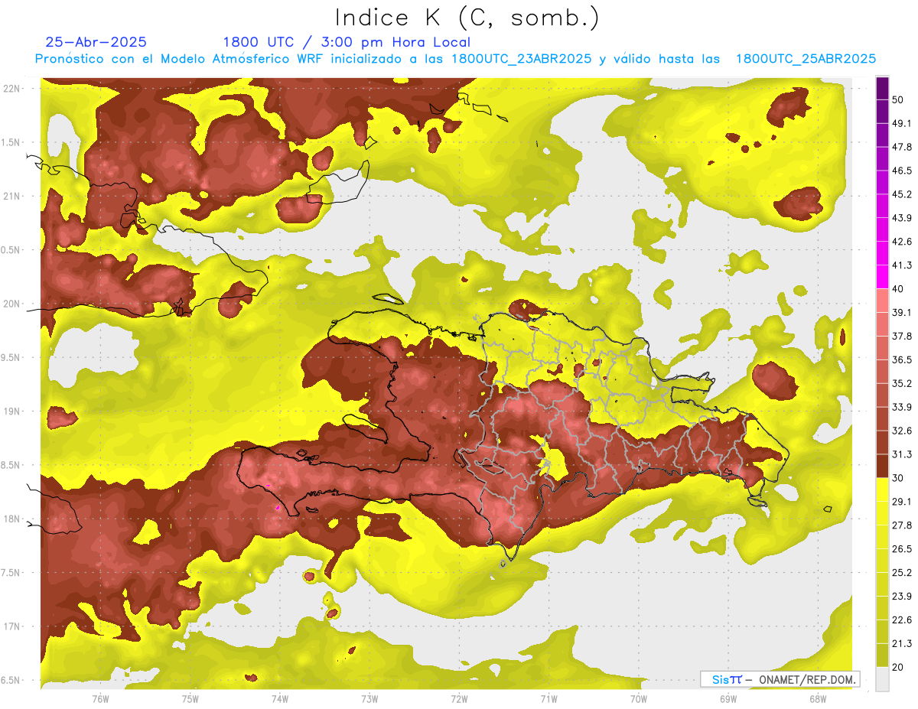Click the "70W" longitude label

click(639, 698)
